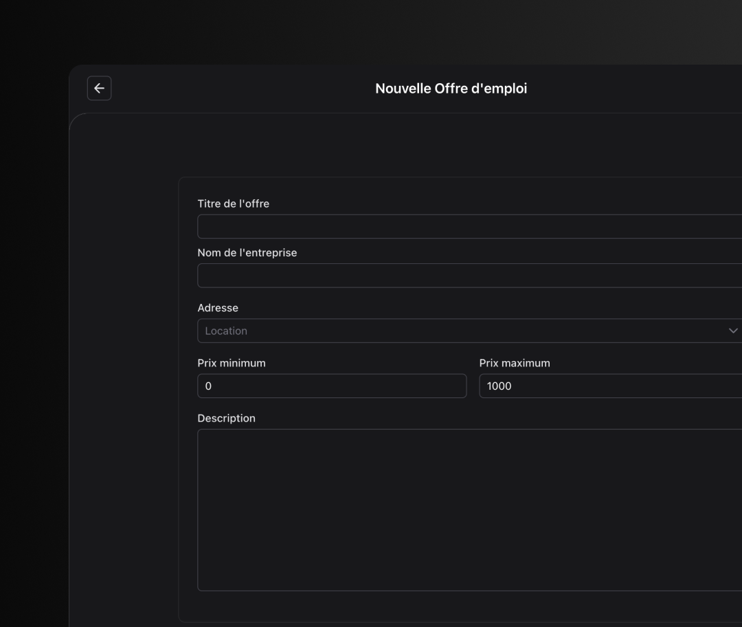Click the "Prix maximum" label

click(x=514, y=363)
